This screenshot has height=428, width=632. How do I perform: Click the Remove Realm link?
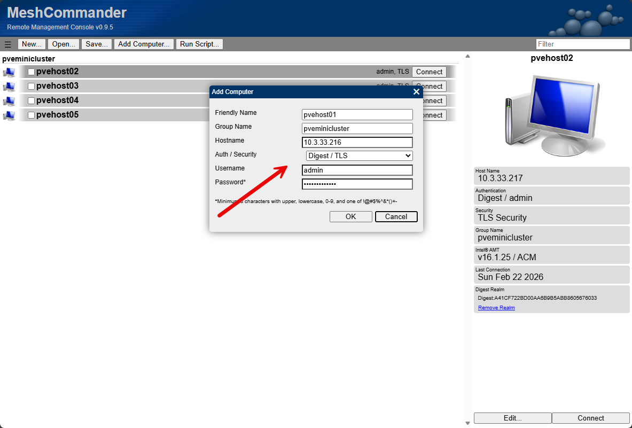(x=496, y=307)
